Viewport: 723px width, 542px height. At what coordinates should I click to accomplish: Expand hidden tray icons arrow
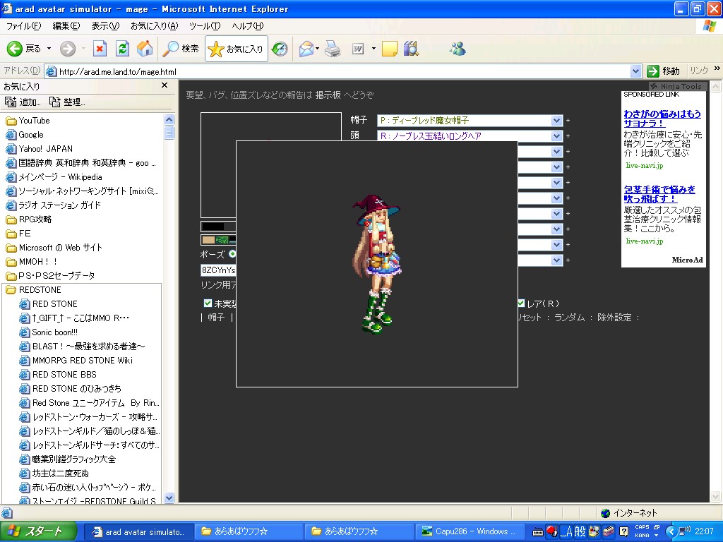[x=671, y=532]
